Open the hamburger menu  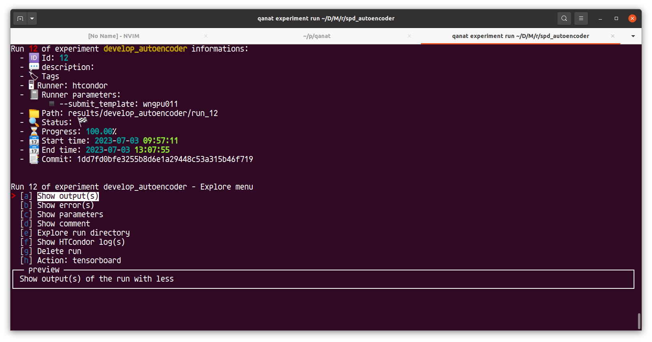click(581, 18)
